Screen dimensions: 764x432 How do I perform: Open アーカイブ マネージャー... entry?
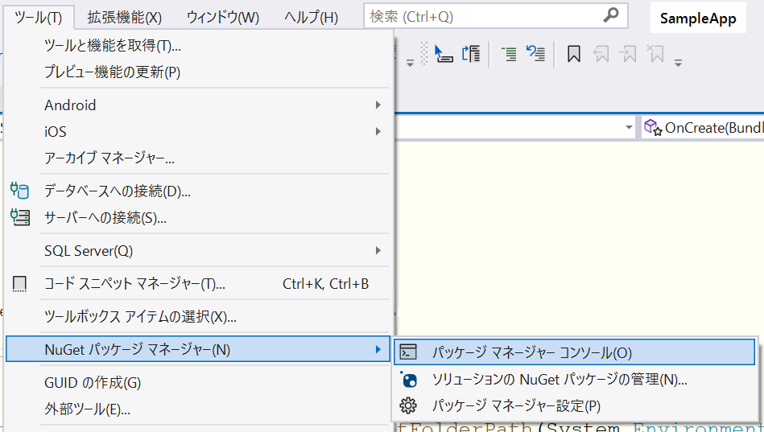point(197,158)
